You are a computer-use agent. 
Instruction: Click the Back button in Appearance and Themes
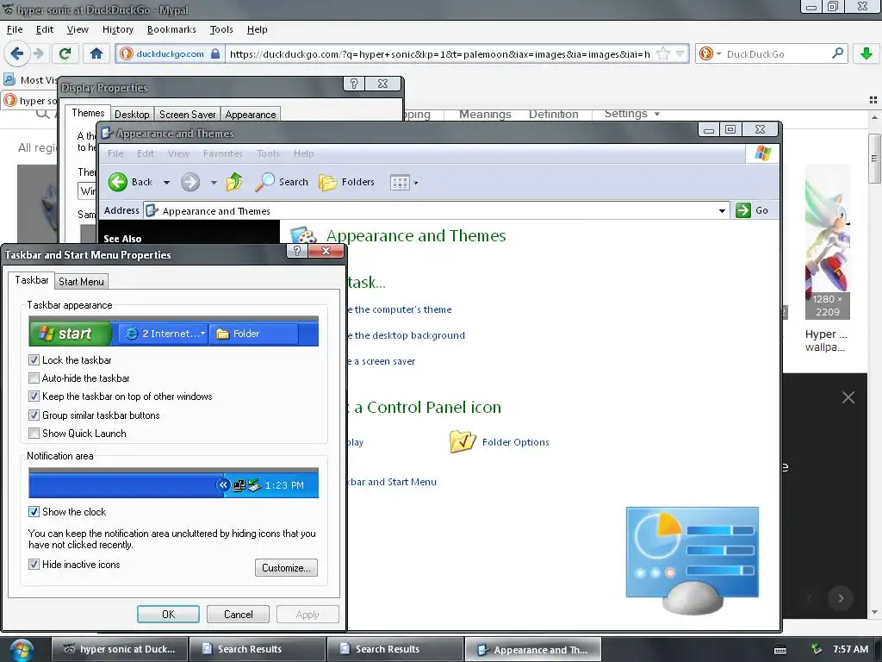click(131, 182)
